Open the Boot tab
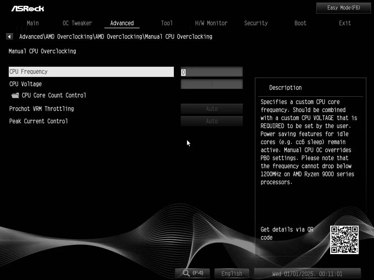 (300, 23)
